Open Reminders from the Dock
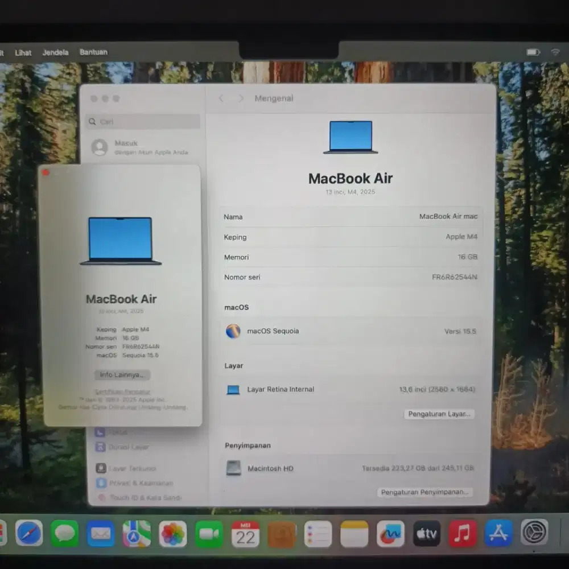The width and height of the screenshot is (569, 569). (318, 534)
